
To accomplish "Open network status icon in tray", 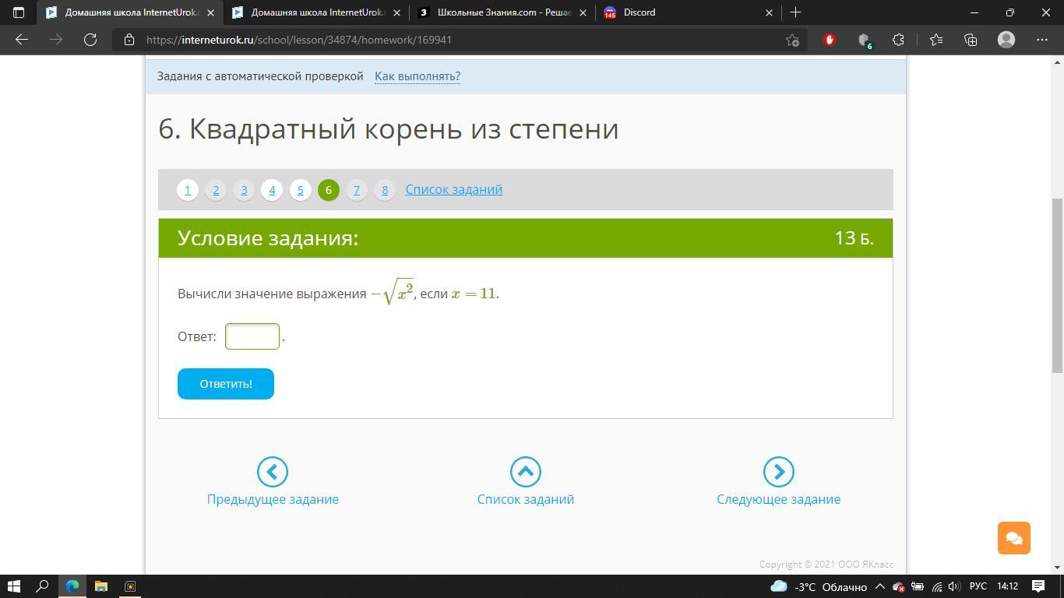I will tap(936, 586).
